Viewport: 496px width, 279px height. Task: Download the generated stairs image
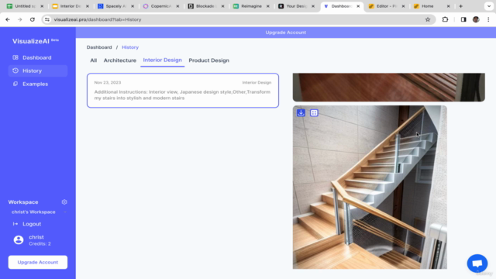pyautogui.click(x=301, y=112)
